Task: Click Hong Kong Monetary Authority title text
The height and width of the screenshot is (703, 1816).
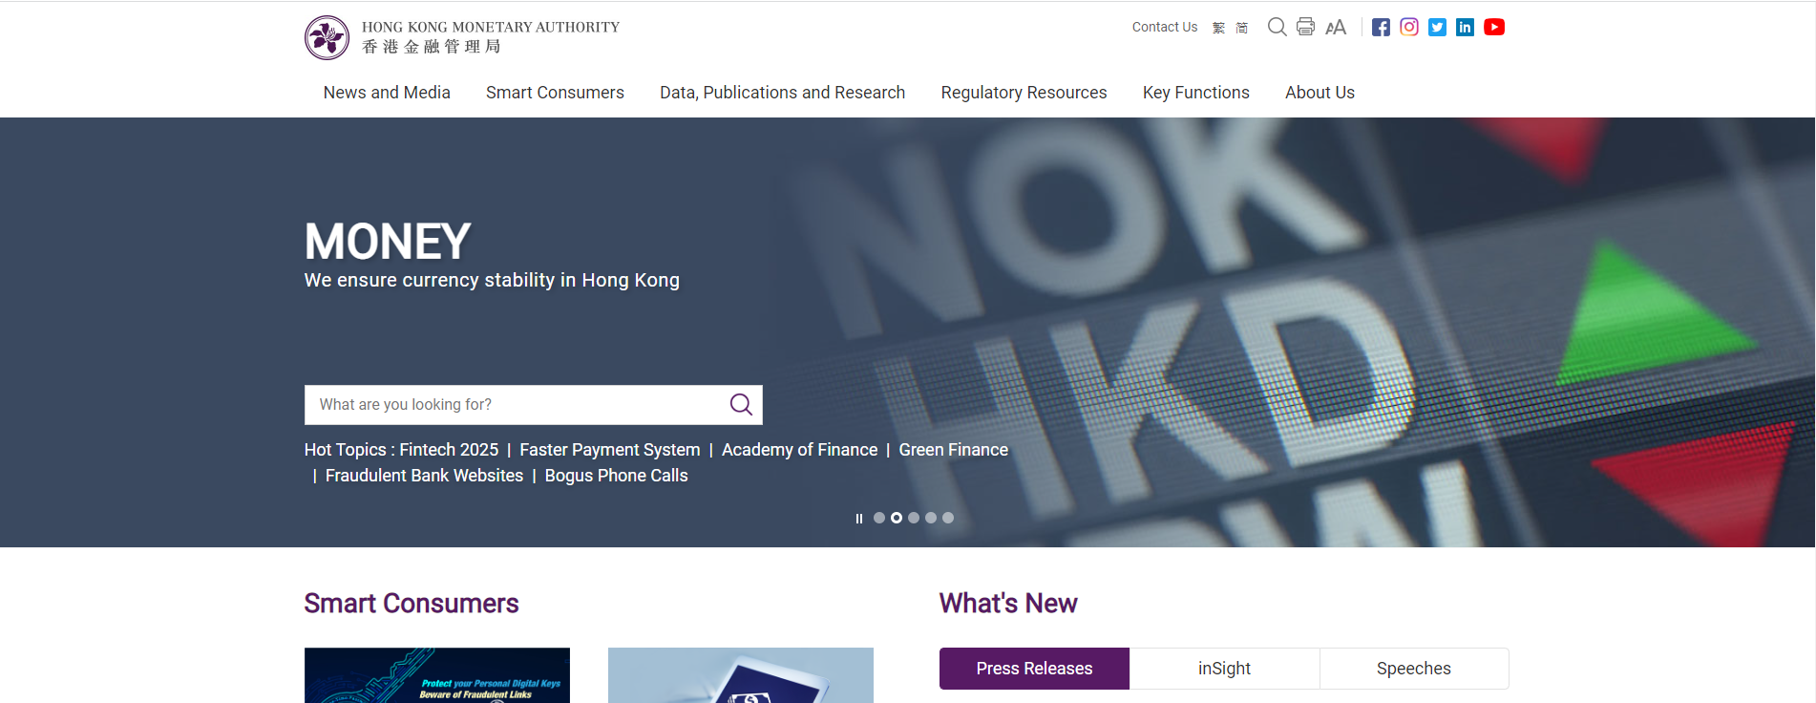Action: pos(491,27)
